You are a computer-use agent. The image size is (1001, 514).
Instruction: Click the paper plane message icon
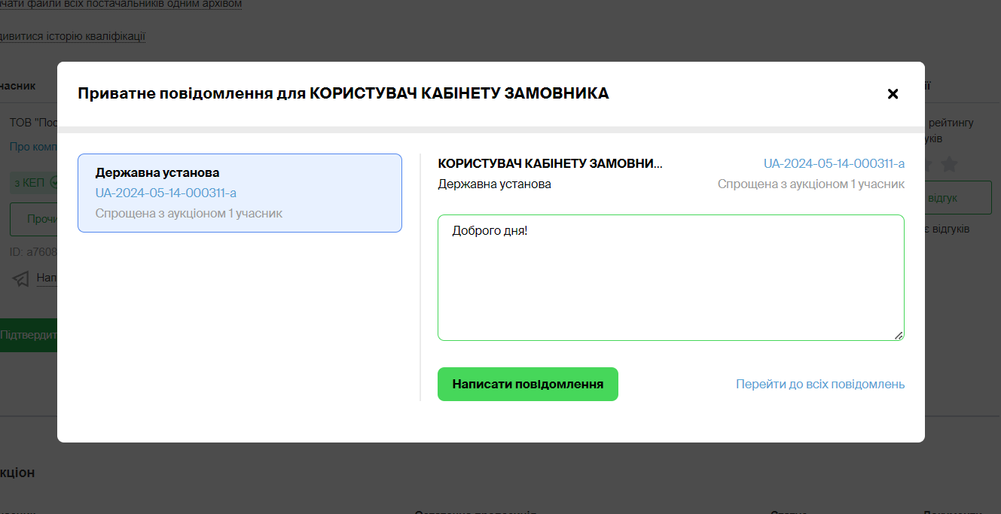pyautogui.click(x=22, y=278)
